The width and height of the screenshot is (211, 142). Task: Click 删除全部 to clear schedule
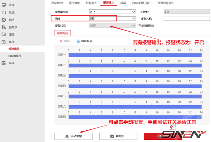(87, 41)
